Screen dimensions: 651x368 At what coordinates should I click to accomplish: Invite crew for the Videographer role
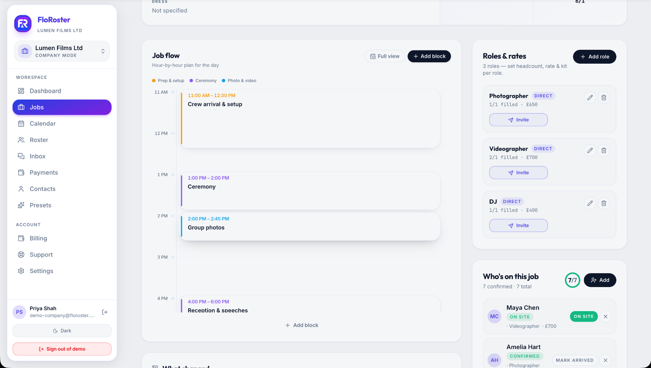(x=518, y=173)
